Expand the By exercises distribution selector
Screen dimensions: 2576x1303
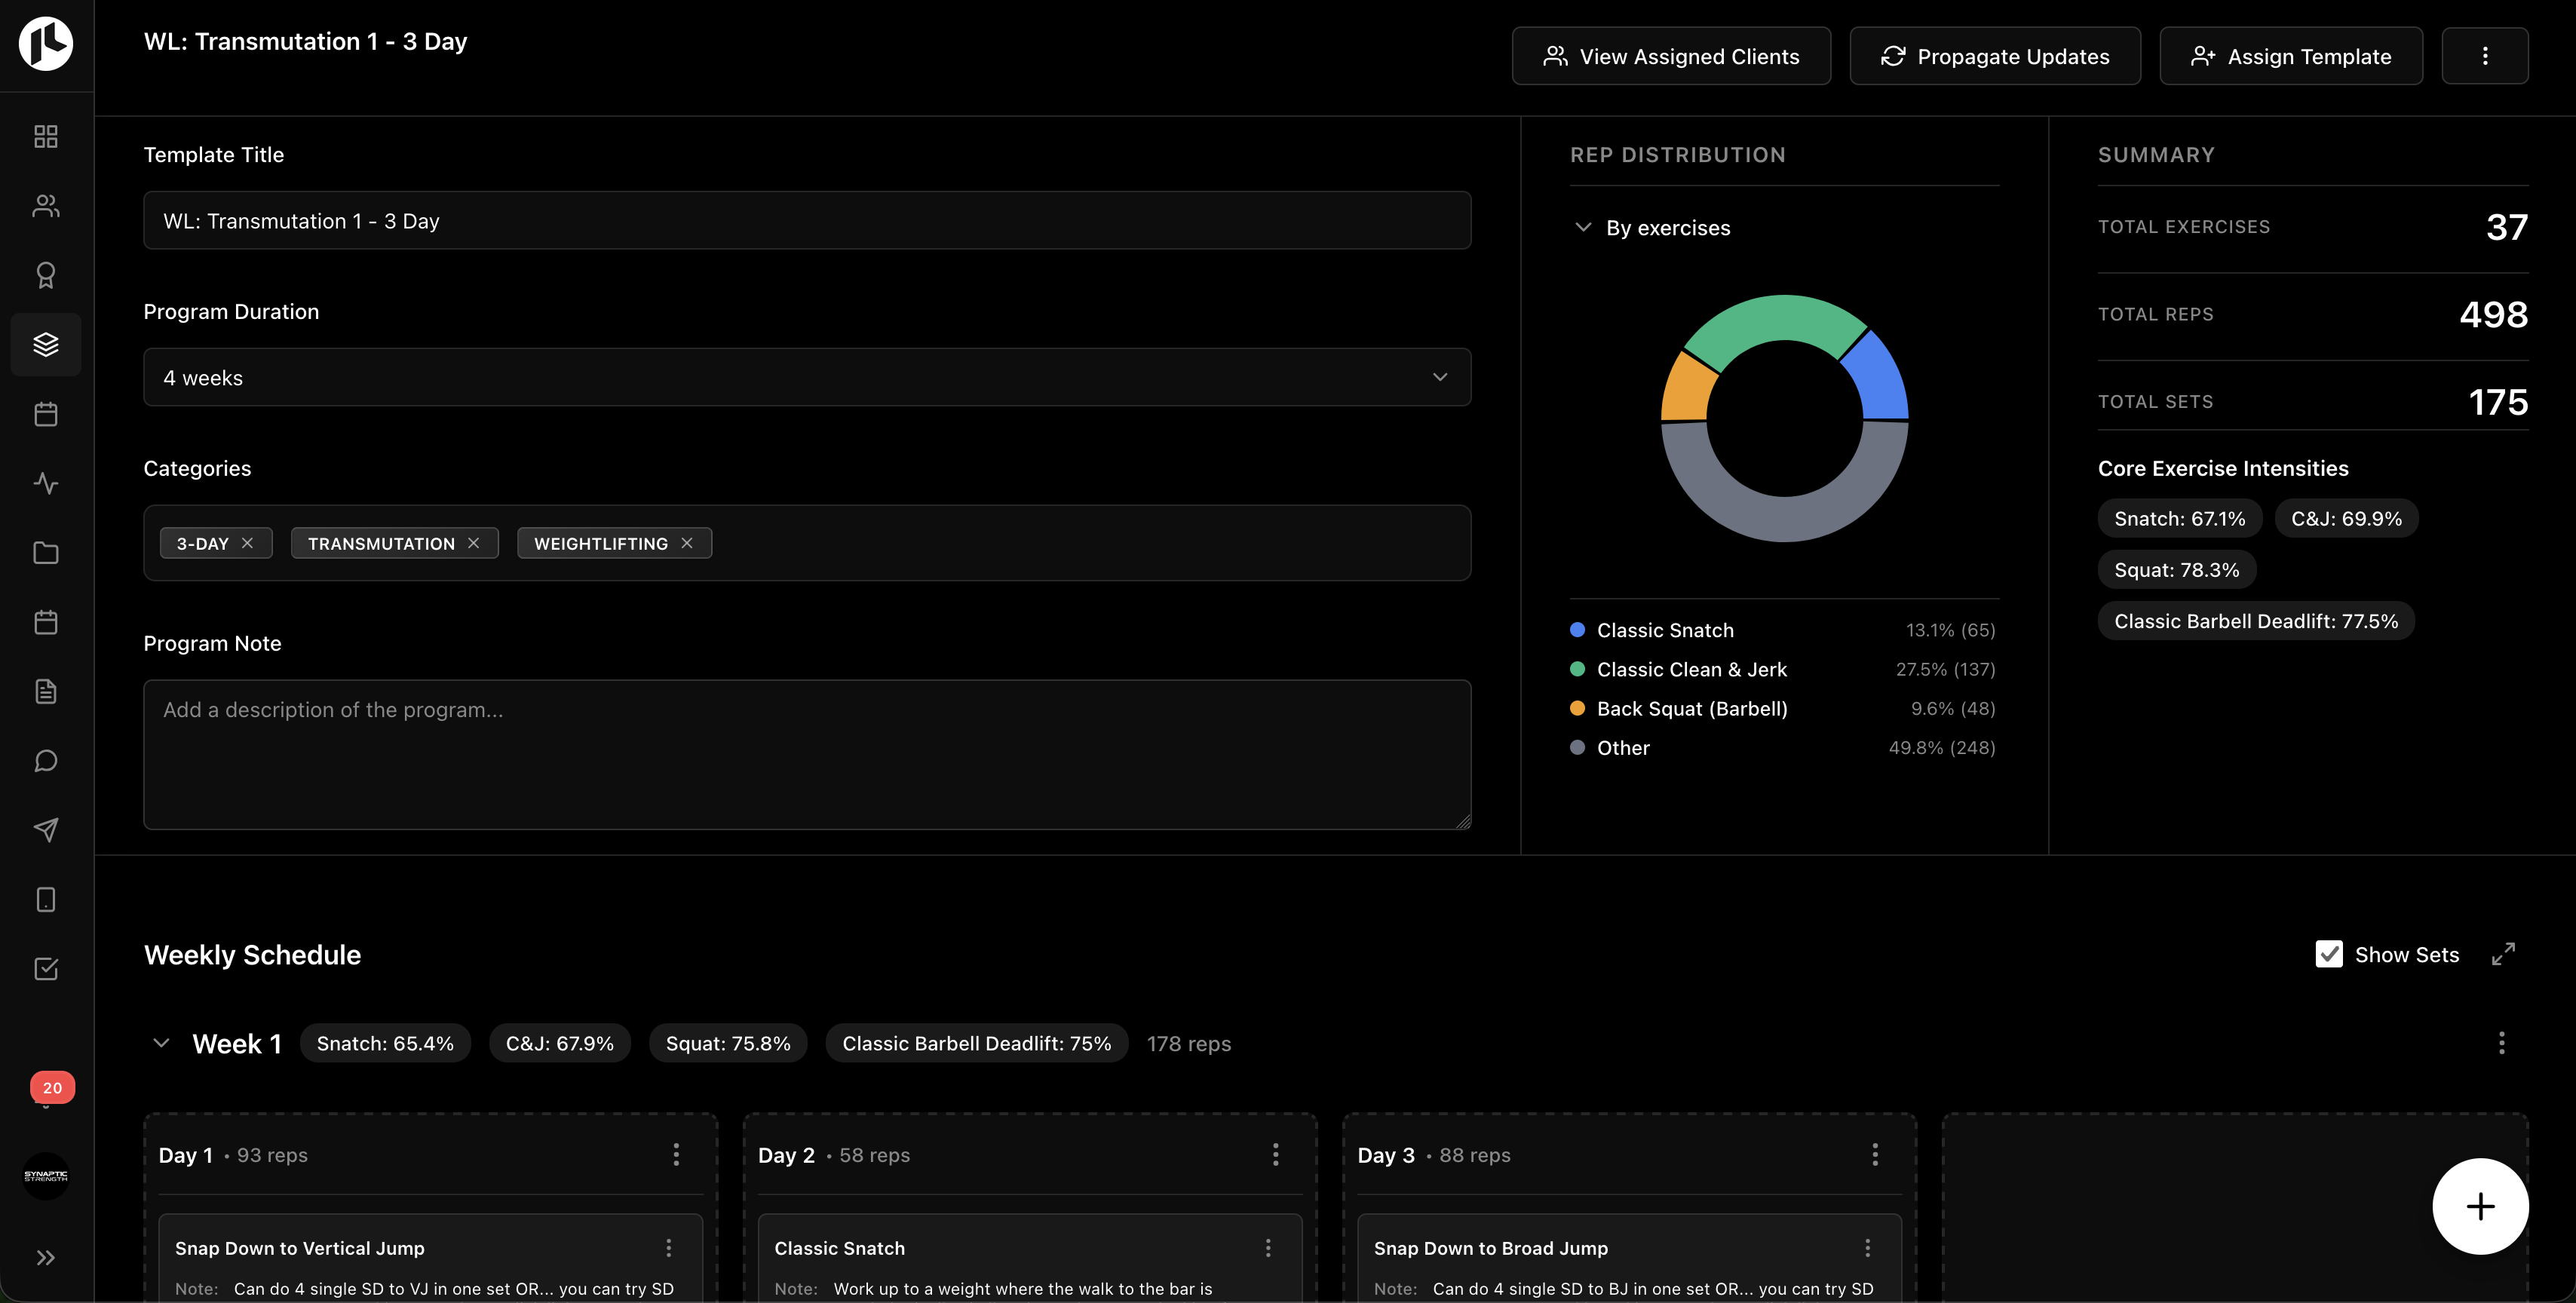point(1652,228)
